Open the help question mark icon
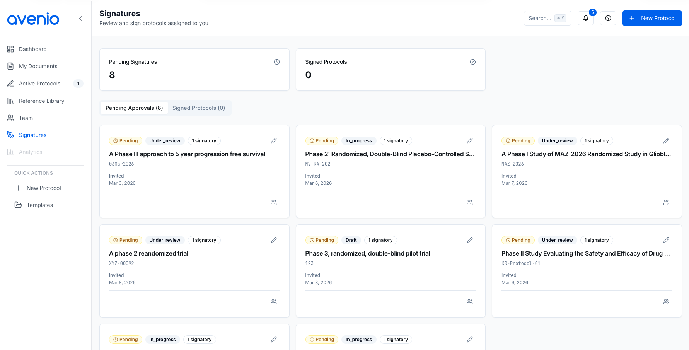This screenshot has height=350, width=689. (608, 18)
